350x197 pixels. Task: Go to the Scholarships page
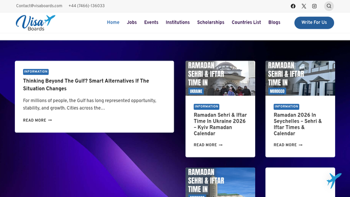[x=211, y=23]
